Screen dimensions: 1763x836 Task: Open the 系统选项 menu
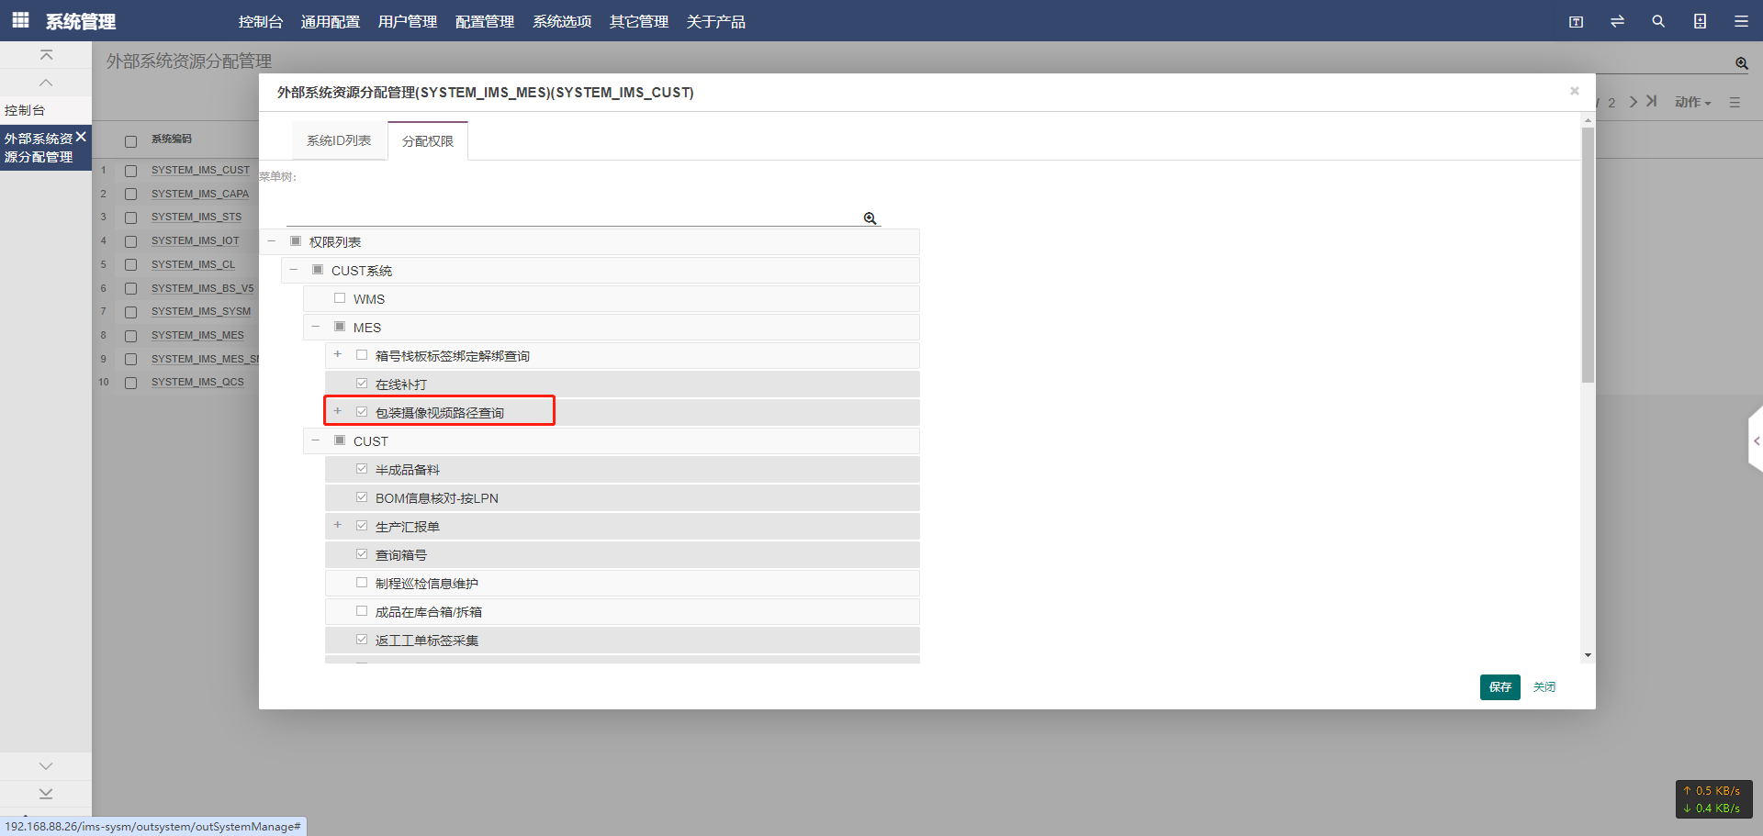click(x=562, y=21)
